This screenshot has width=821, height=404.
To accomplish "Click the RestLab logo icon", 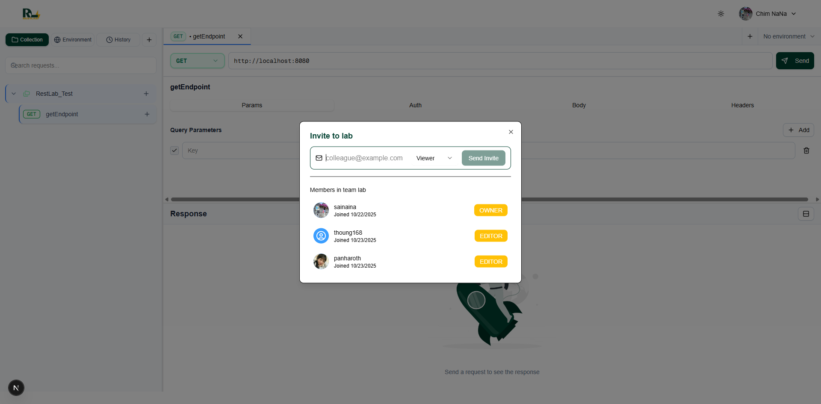I will [31, 14].
